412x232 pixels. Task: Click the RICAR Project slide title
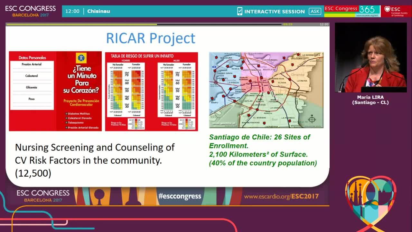pyautogui.click(x=151, y=38)
